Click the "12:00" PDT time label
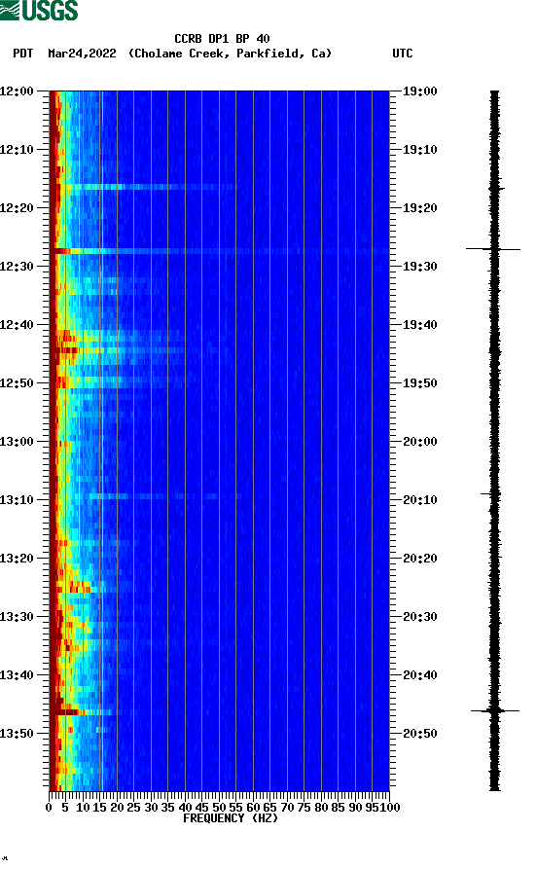The image size is (537, 869). pyautogui.click(x=17, y=91)
